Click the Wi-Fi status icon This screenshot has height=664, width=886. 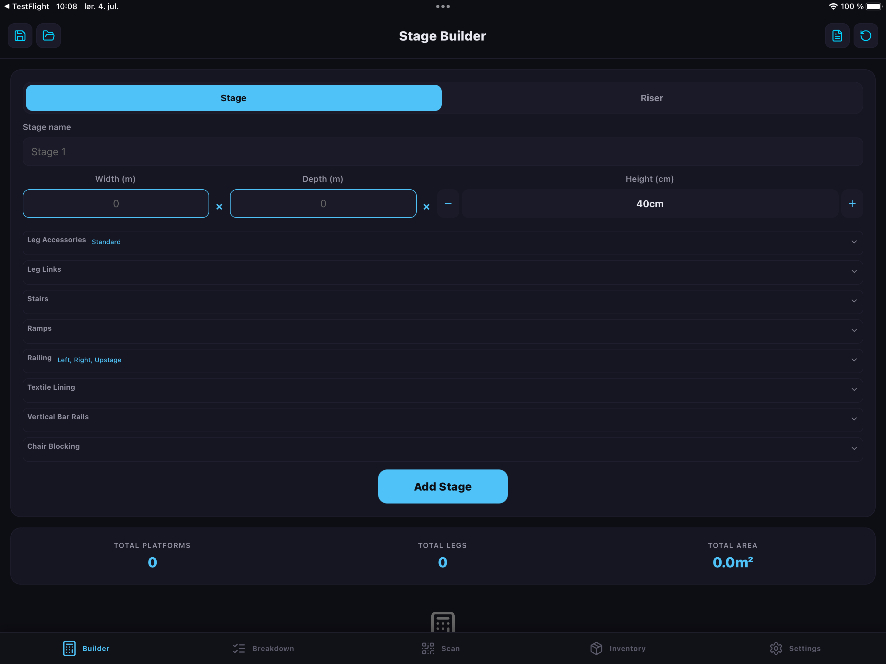click(x=833, y=6)
